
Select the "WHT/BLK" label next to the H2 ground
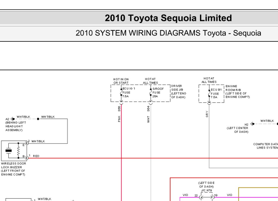267,121
